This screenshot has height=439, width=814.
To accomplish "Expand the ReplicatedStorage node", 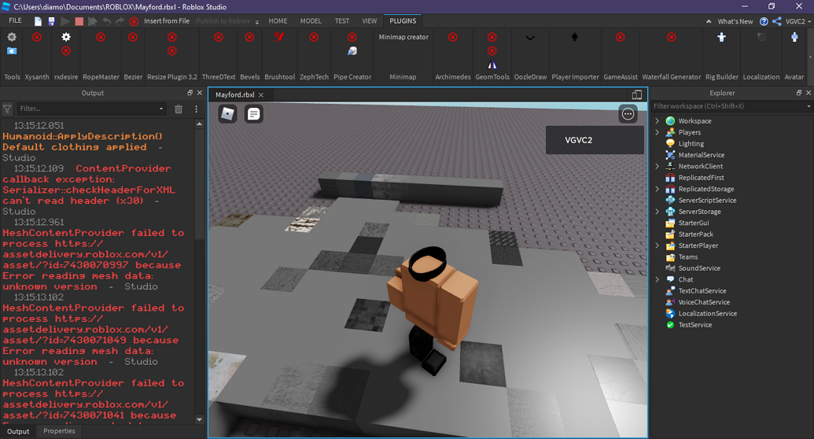I will [x=657, y=189].
